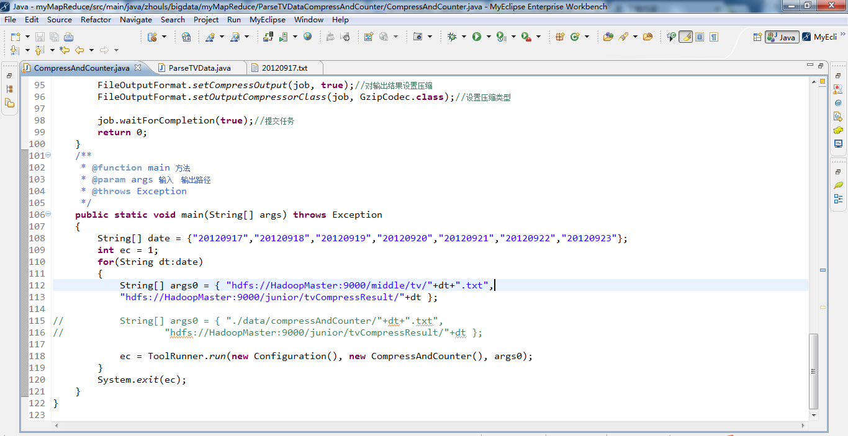848x436 pixels.
Task: Minimize the editor area
Action: 809,66
